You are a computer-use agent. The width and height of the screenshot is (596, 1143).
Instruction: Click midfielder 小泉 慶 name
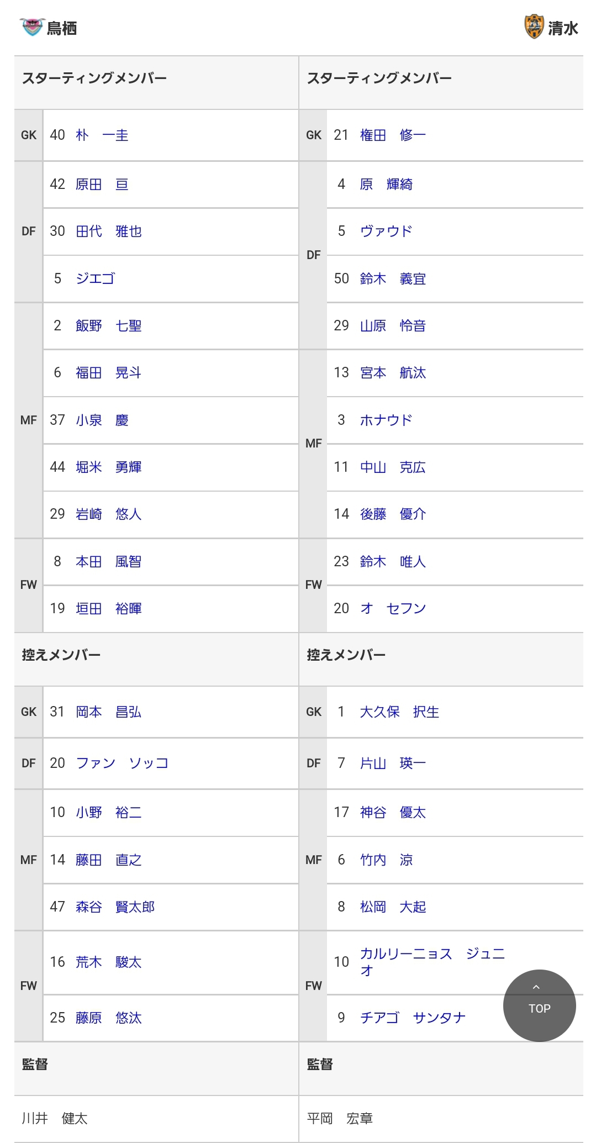click(x=102, y=420)
